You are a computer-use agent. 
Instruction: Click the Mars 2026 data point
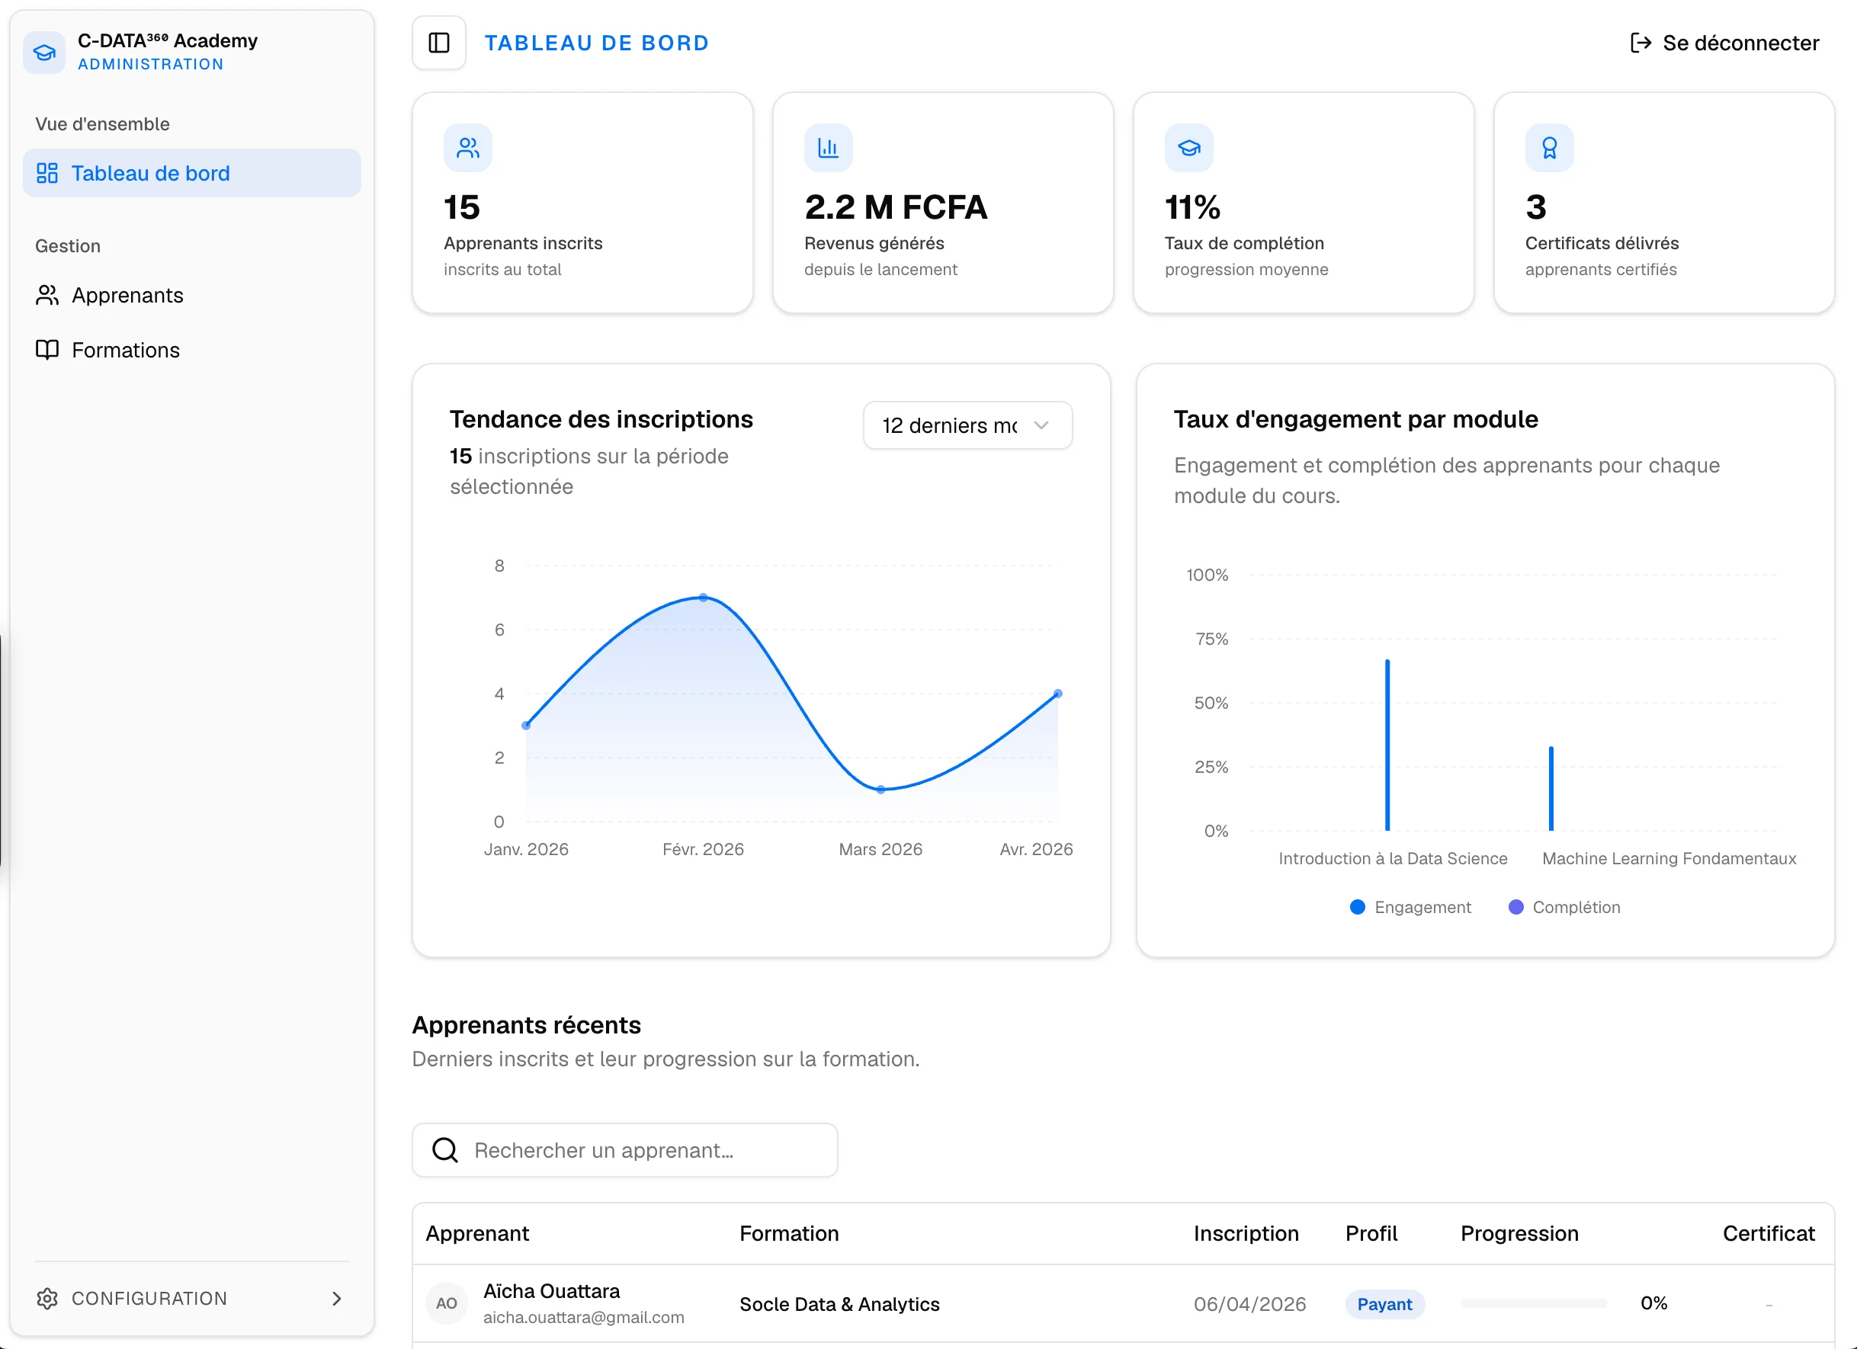pos(881,790)
